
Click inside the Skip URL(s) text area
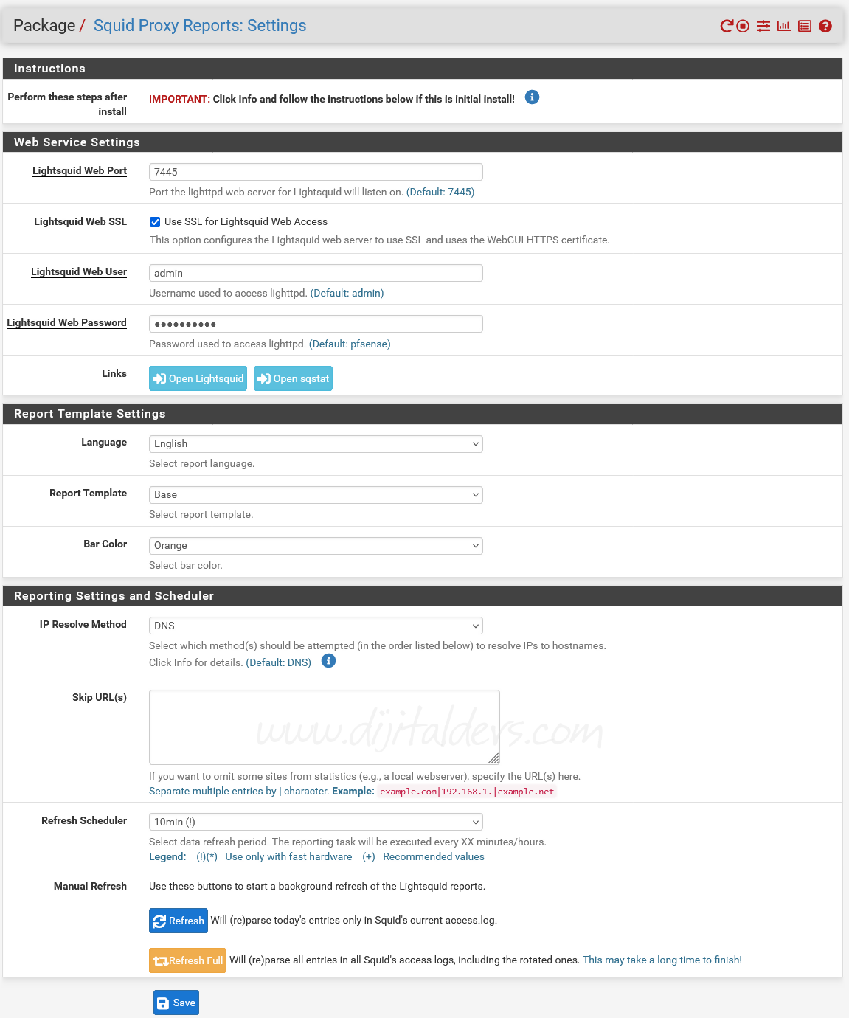[324, 727]
